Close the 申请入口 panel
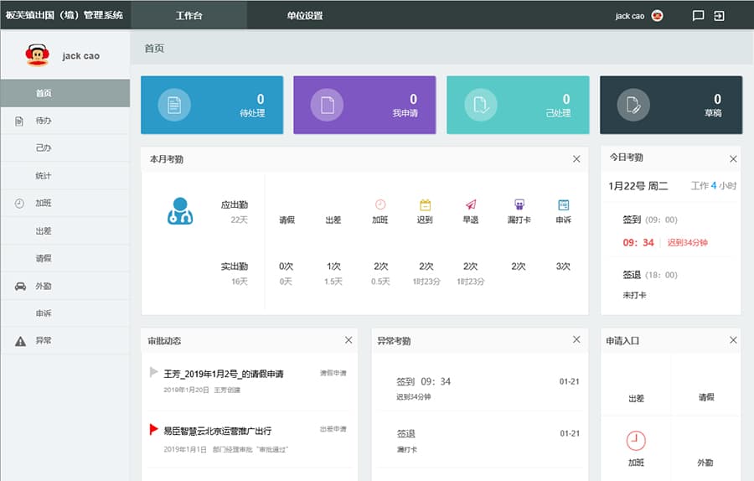Screen dimensions: 754x481 tap(733, 340)
